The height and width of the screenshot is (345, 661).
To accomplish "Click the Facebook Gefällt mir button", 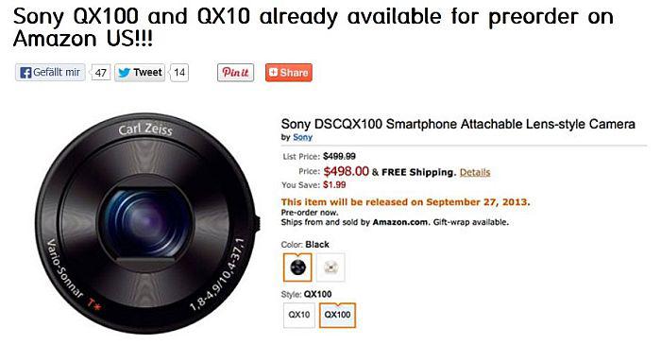I will point(50,73).
